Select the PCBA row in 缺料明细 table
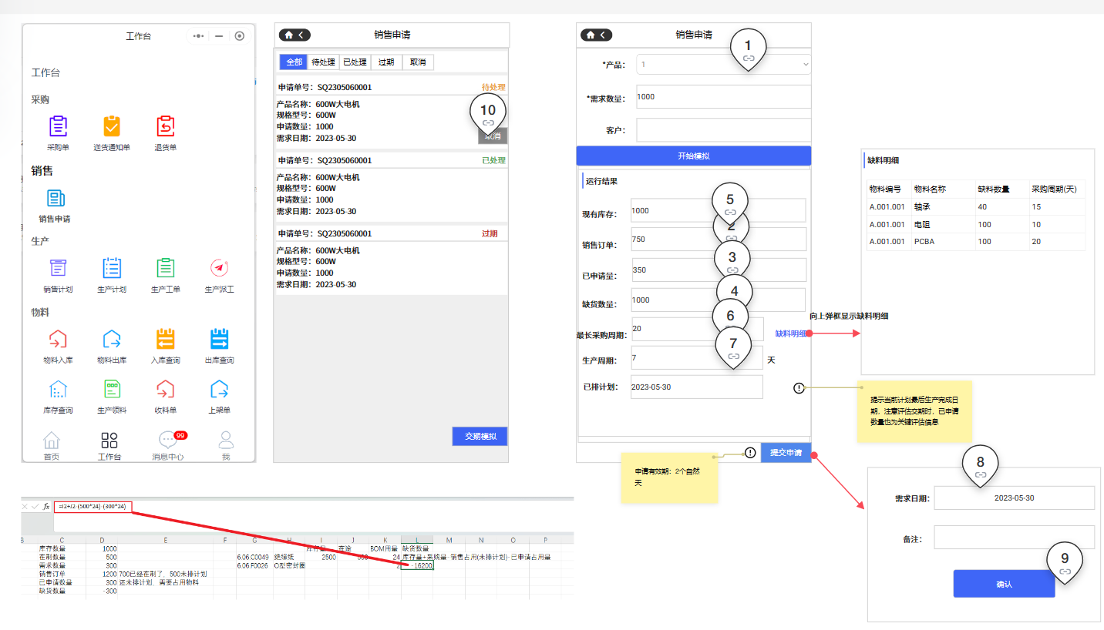 pos(975,242)
